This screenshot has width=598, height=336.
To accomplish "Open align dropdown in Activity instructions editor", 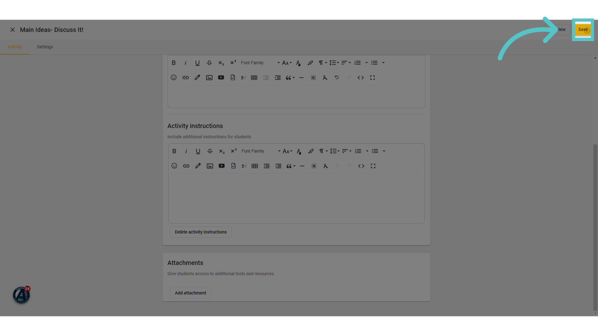I will [x=347, y=151].
